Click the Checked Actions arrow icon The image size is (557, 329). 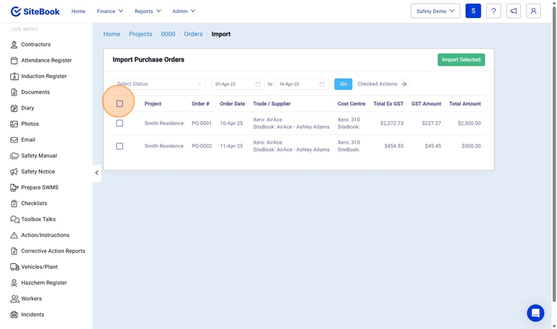click(404, 84)
